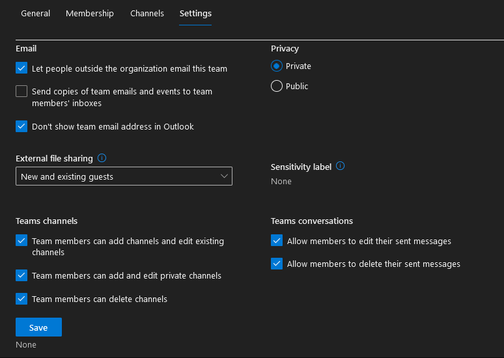Image resolution: width=504 pixels, height=358 pixels.
Task: Toggle members can add and edit channels
Action: (21, 241)
